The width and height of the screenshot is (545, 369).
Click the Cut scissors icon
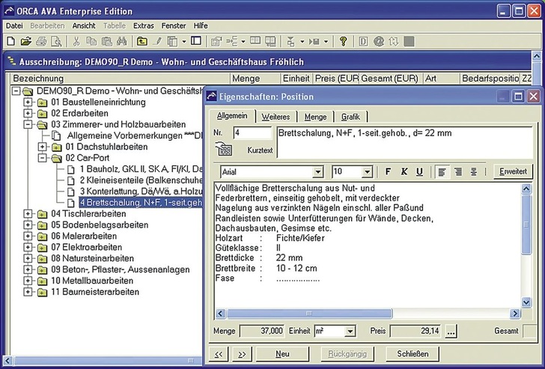[x=76, y=41]
